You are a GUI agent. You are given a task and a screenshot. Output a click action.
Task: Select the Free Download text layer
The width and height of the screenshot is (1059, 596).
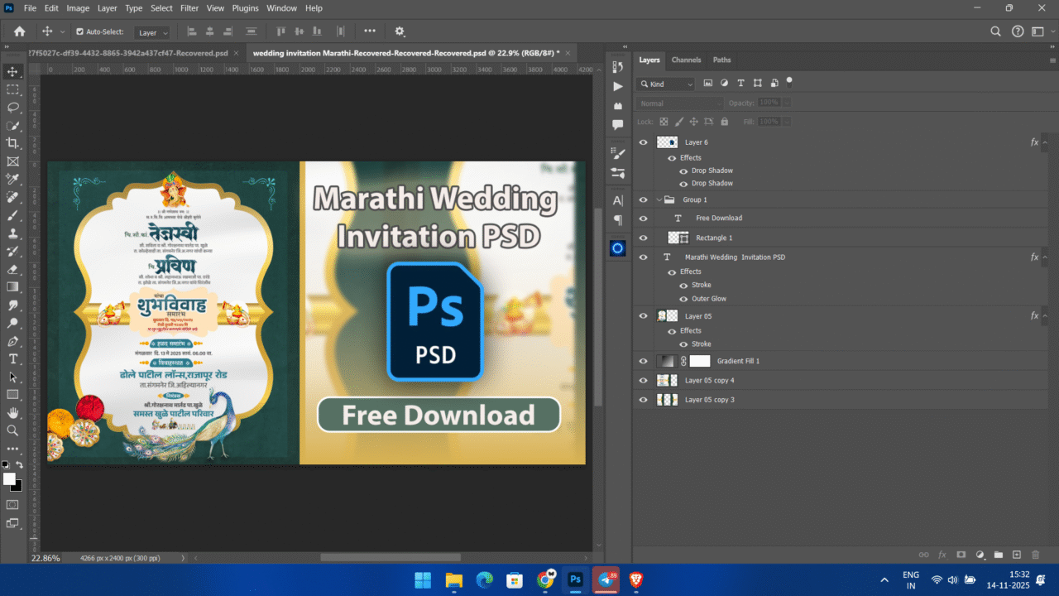point(718,219)
